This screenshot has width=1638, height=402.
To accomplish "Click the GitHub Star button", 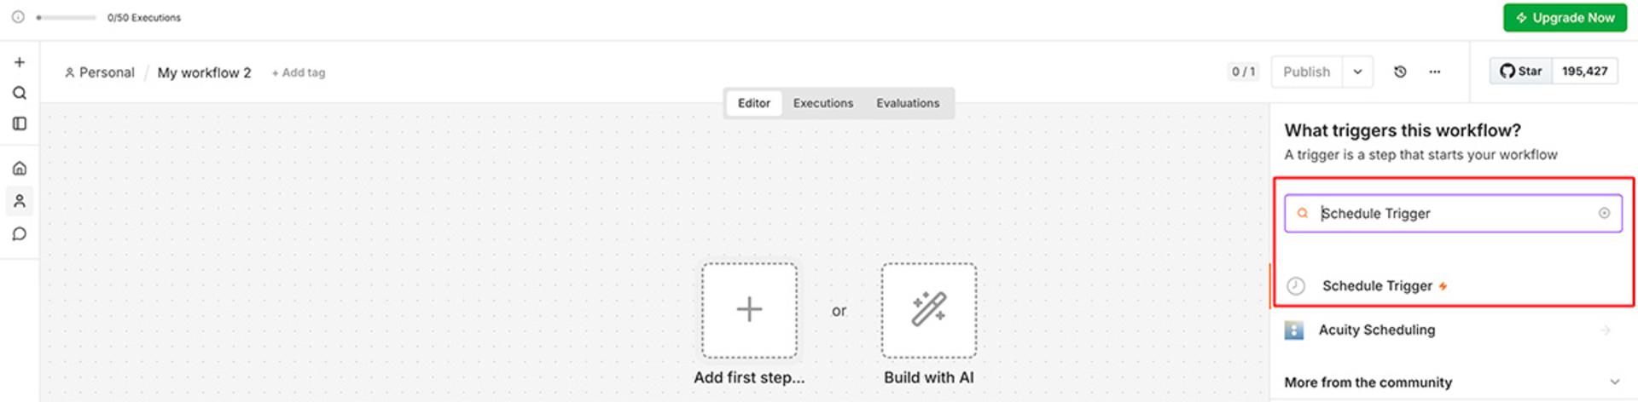I will [x=1521, y=71].
